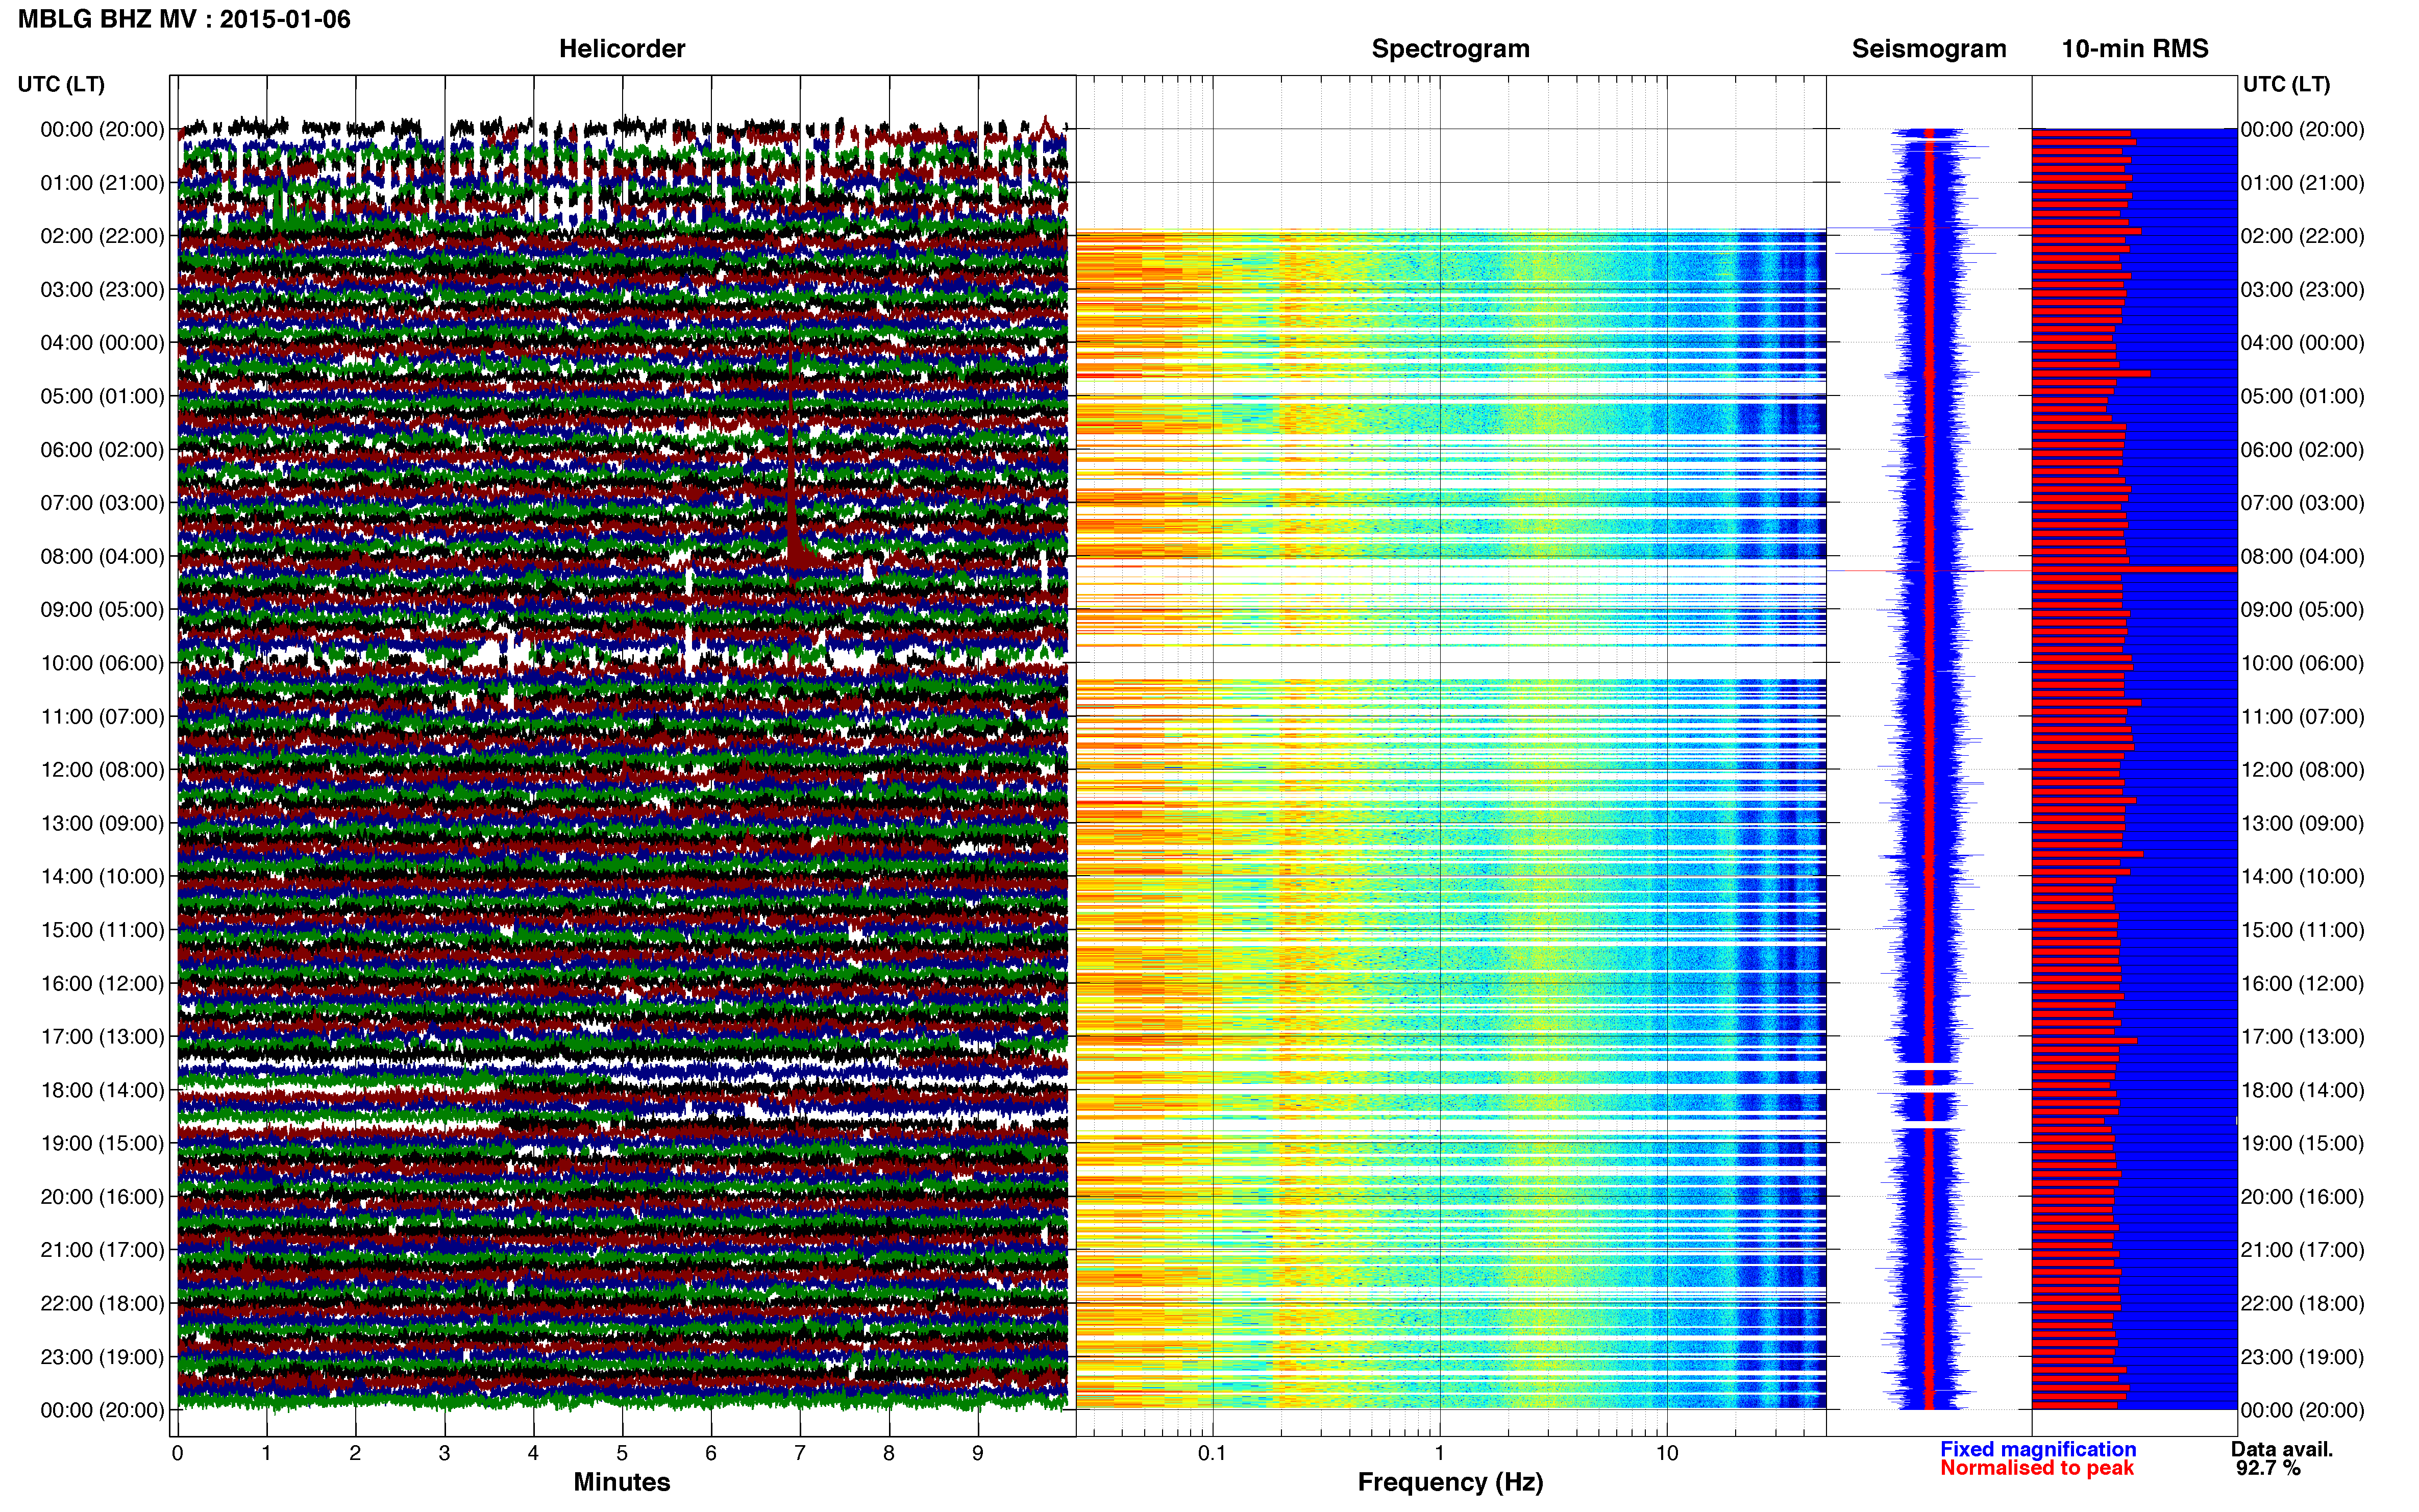Click the right-axis '08:00 (04:00)' time label
The image size is (2419, 1512).
2303,556
